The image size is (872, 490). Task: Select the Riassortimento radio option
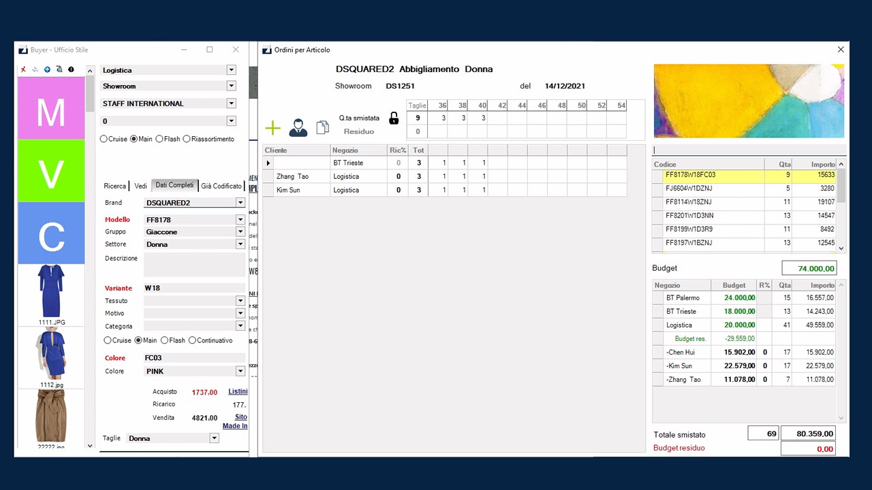(x=187, y=139)
